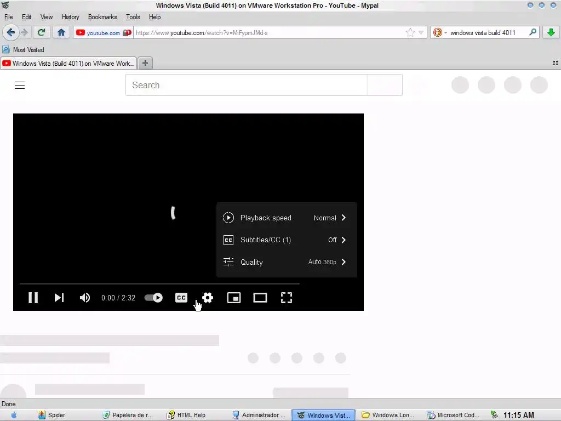The image size is (561, 421).
Task: Open the View menu
Action: (x=46, y=17)
